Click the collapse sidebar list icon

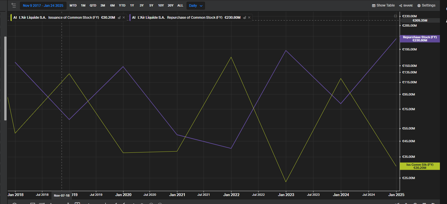pyautogui.click(x=14, y=5)
